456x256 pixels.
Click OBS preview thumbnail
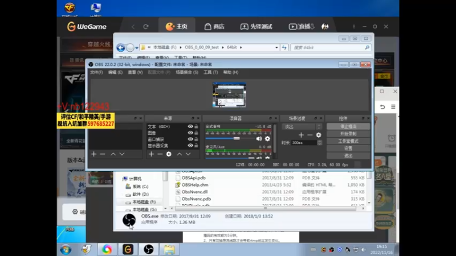point(230,95)
